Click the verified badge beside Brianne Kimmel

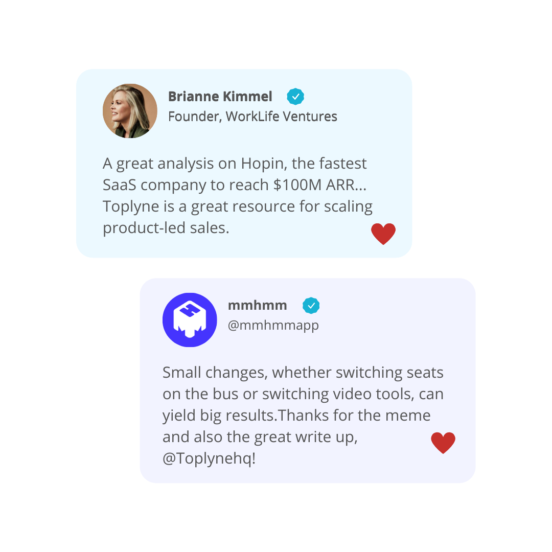tap(295, 96)
